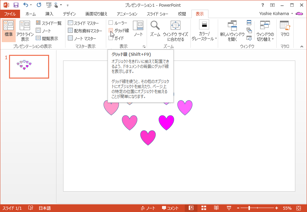Open touch/mouse mode dropdown arrow
This screenshot has width=307, height=212.
[x=61, y=5]
